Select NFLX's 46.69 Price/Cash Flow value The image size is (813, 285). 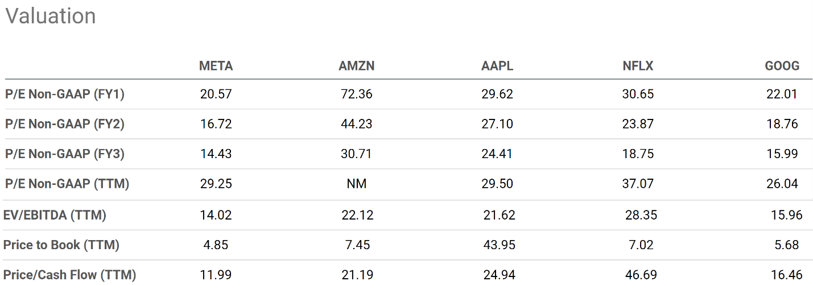638,275
